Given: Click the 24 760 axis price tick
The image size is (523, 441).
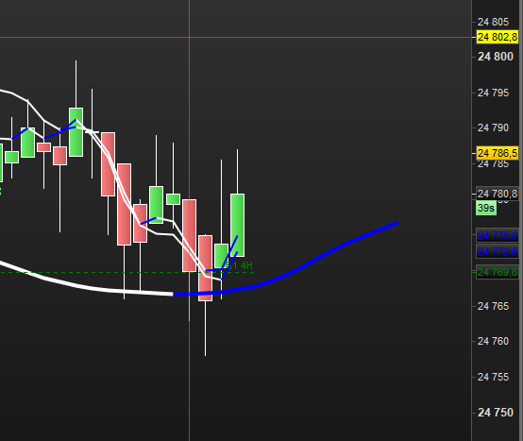Looking at the screenshot, I should point(493,341).
